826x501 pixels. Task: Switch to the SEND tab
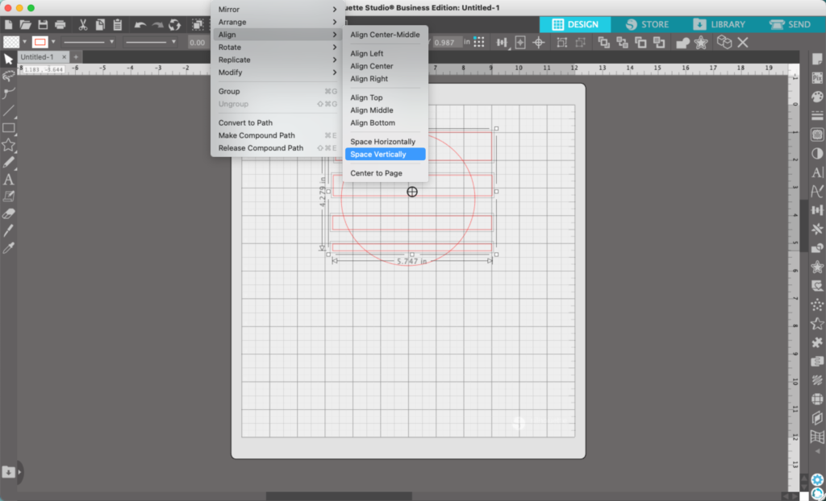tap(790, 24)
